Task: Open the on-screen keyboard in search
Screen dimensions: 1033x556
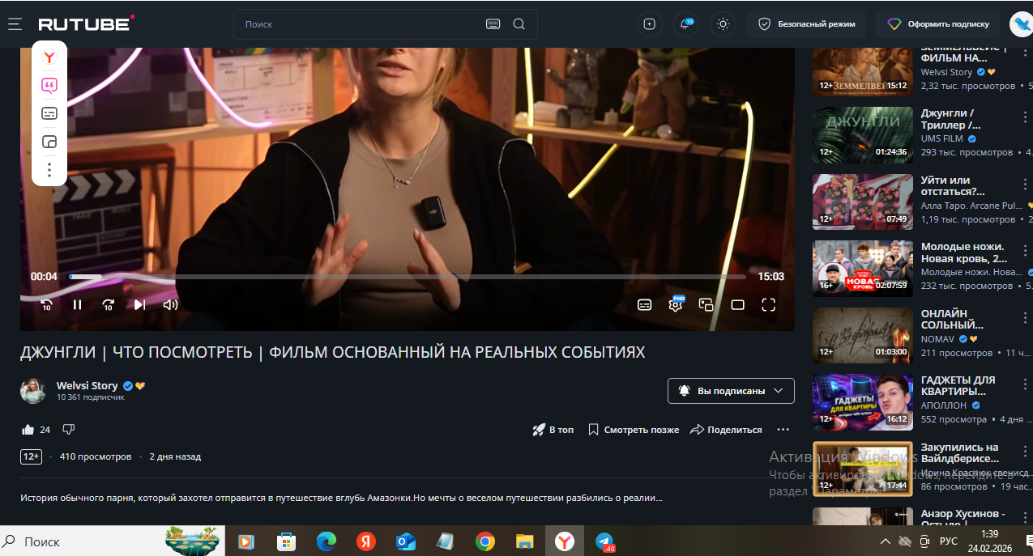Action: point(493,24)
